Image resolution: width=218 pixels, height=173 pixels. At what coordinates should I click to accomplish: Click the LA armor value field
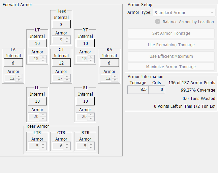click(10, 78)
